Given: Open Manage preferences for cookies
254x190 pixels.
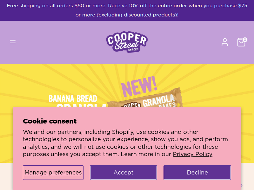Looking at the screenshot, I should tap(53, 173).
